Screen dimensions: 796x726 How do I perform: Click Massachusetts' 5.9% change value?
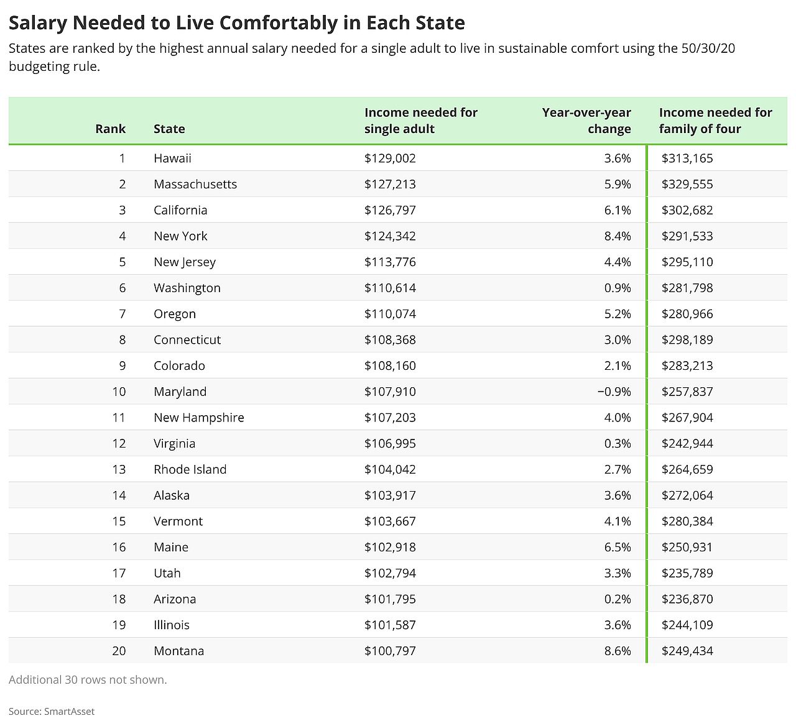click(618, 184)
